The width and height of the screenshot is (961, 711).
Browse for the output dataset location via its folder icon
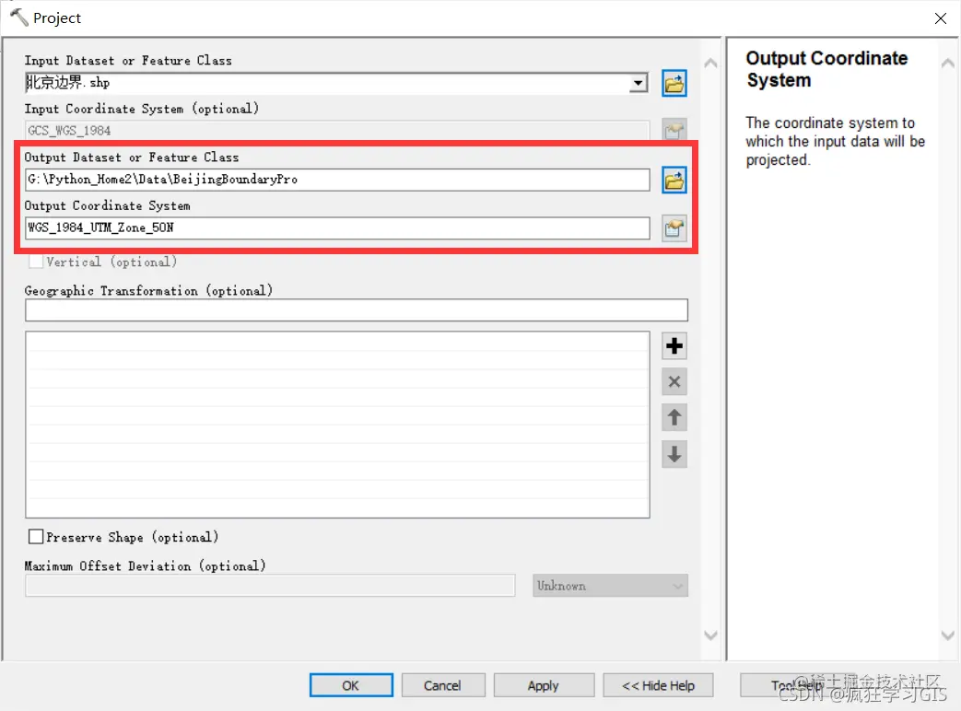(x=674, y=180)
